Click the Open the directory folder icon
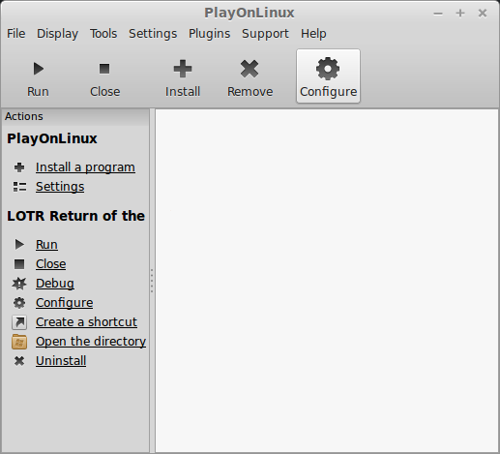This screenshot has height=454, width=500. coord(19,342)
